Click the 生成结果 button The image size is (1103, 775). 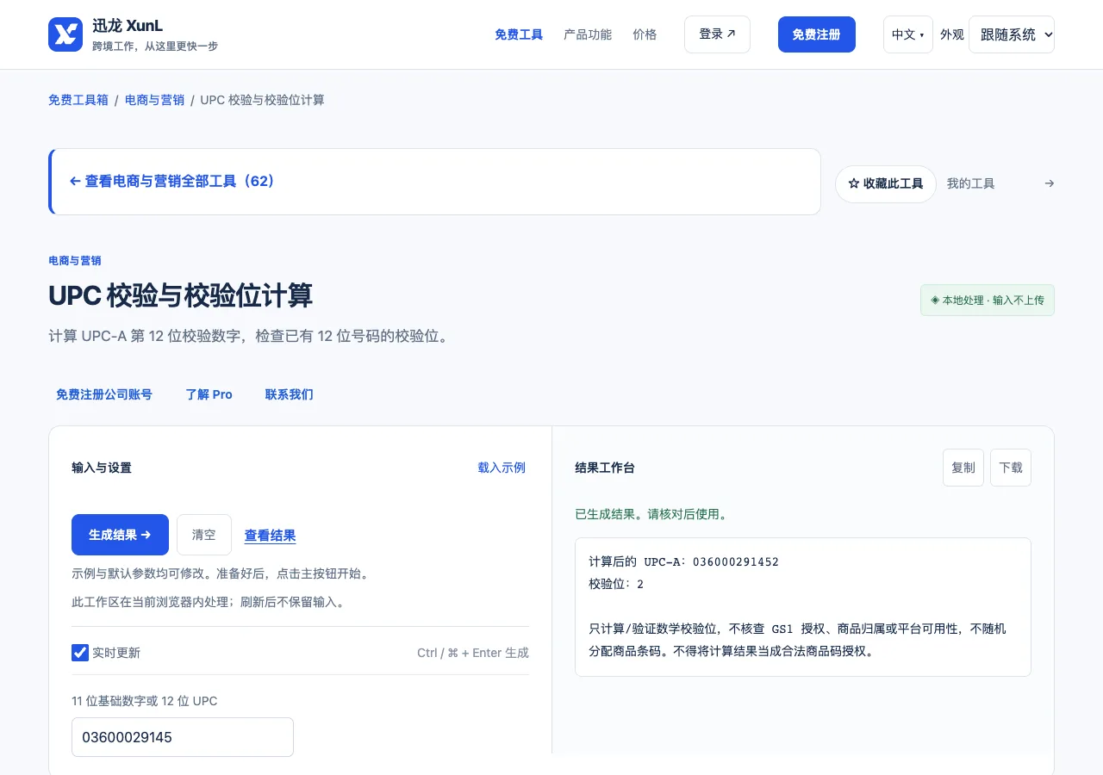(120, 535)
